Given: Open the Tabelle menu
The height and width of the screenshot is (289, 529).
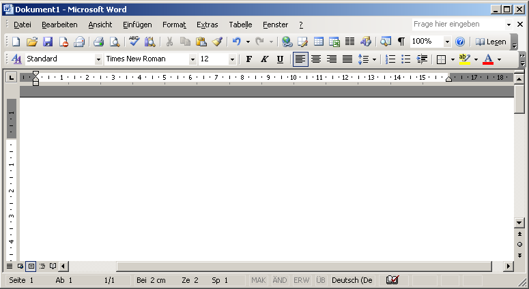Looking at the screenshot, I should click(x=240, y=25).
